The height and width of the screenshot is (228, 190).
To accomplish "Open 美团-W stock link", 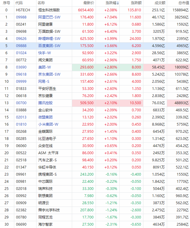I will pyautogui.click(x=45, y=67).
